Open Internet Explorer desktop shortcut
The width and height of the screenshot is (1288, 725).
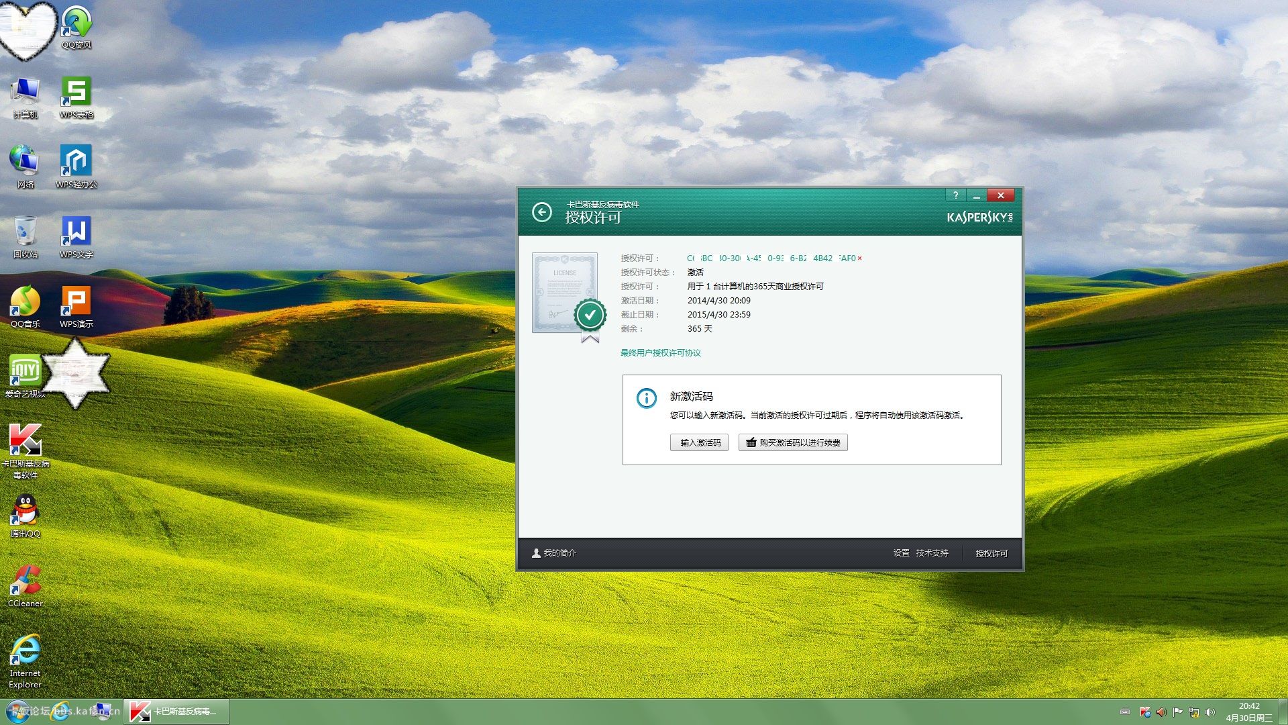pos(25,661)
